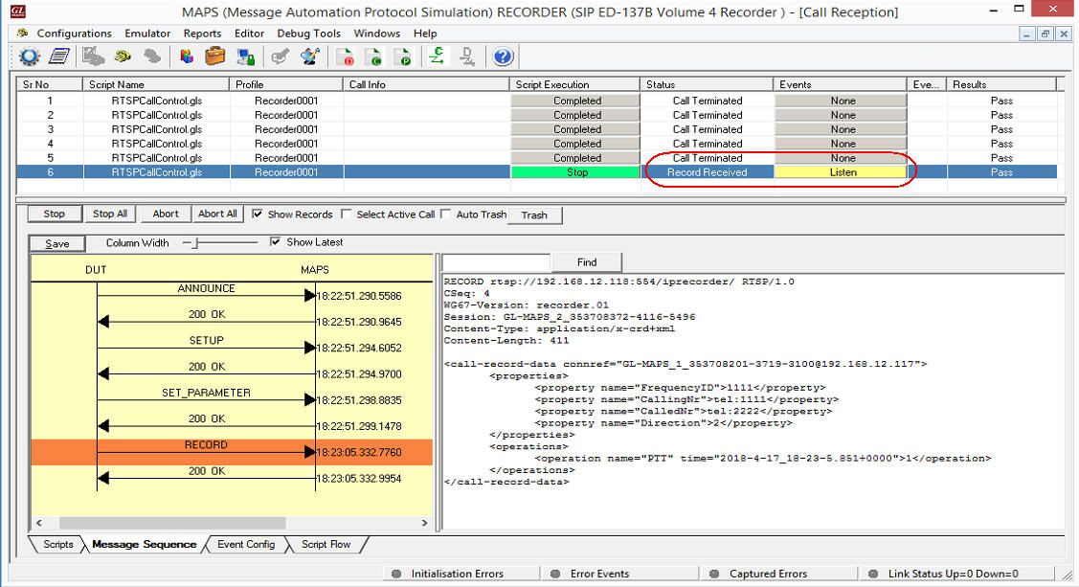Switch to the Event Config tab
Screen dimensions: 1079x587
click(x=246, y=544)
